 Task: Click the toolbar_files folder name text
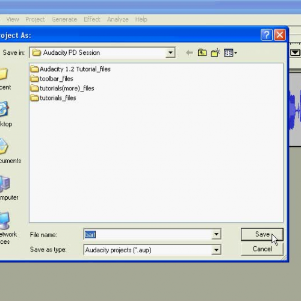point(56,79)
